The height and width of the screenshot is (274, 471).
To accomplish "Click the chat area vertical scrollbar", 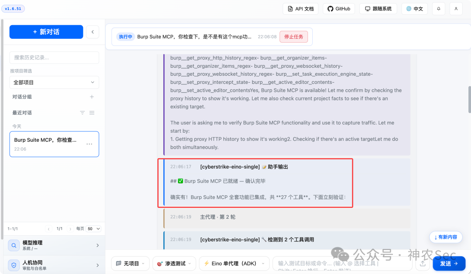I will tap(469, 100).
